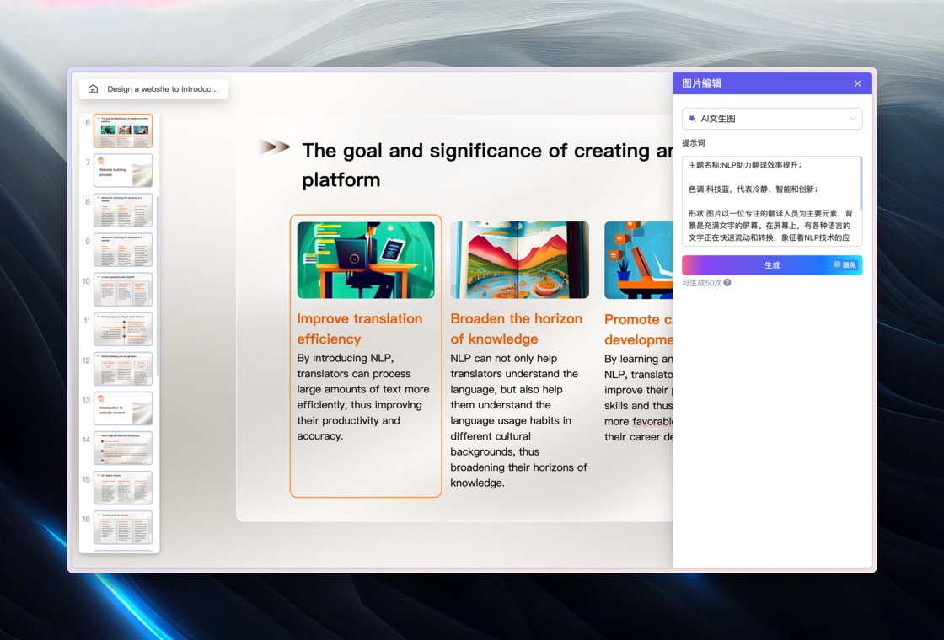Screen dimensions: 944x640
Task: Click the home icon in the breadcrumb
Action: coord(93,89)
